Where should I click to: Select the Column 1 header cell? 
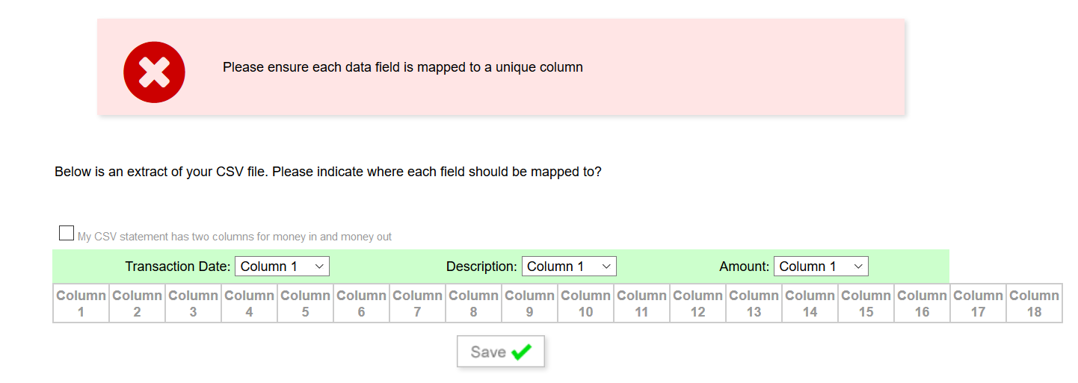(81, 303)
